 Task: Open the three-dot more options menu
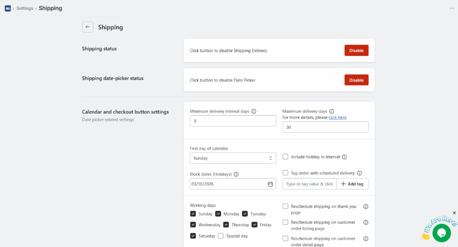[x=452, y=8]
